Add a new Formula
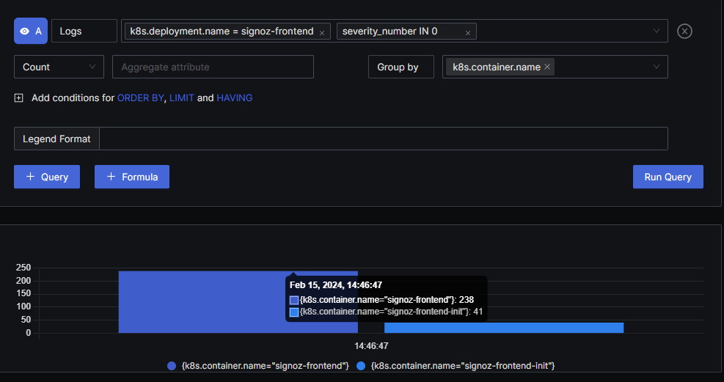This screenshot has width=724, height=382. point(132,177)
